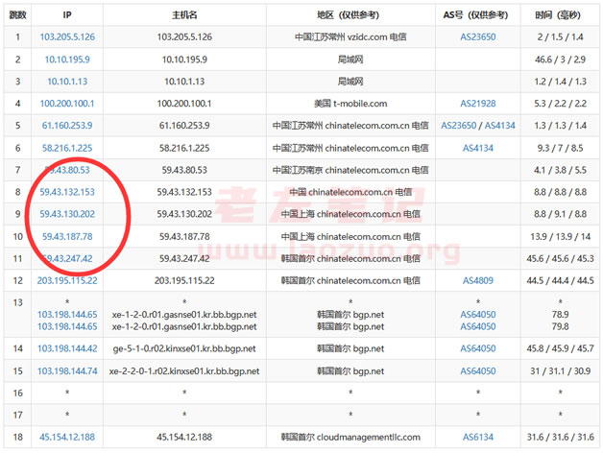The height and width of the screenshot is (453, 603).
Task: Select the 跳数 column header
Action: point(18,15)
